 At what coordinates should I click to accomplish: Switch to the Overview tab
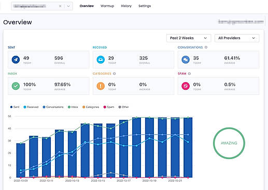[87, 6]
